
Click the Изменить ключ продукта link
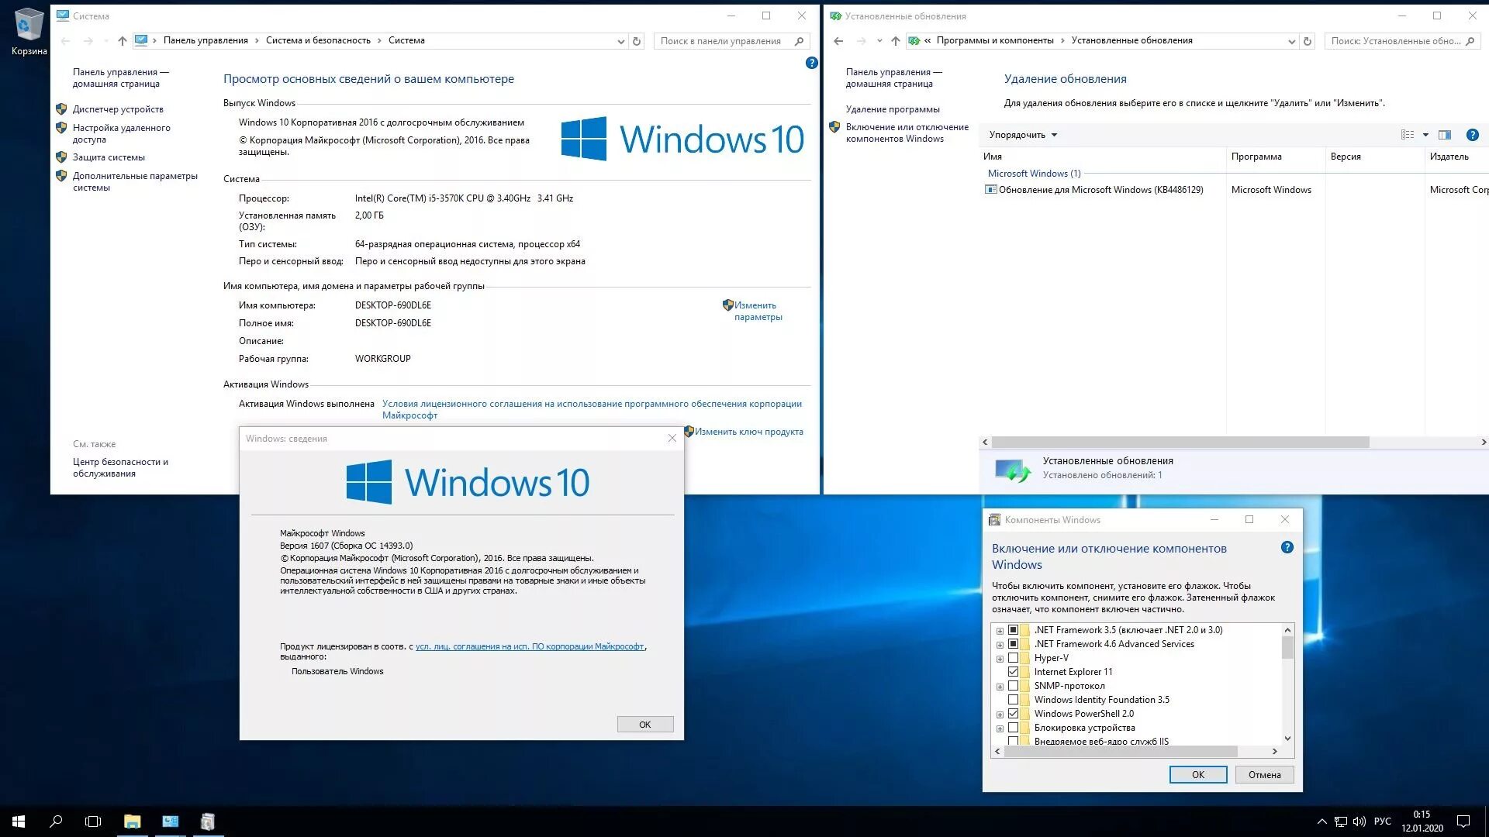coord(748,432)
